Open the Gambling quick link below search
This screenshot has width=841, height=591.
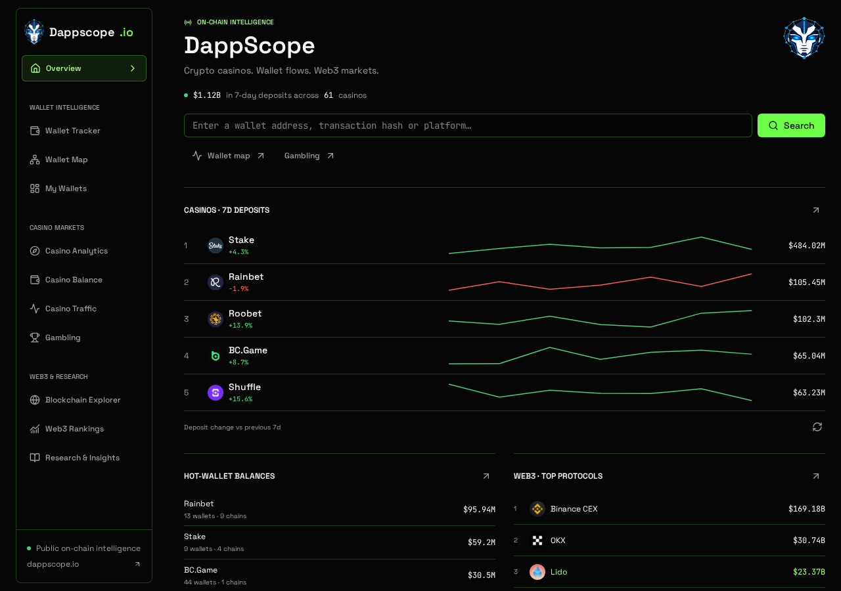[309, 156]
